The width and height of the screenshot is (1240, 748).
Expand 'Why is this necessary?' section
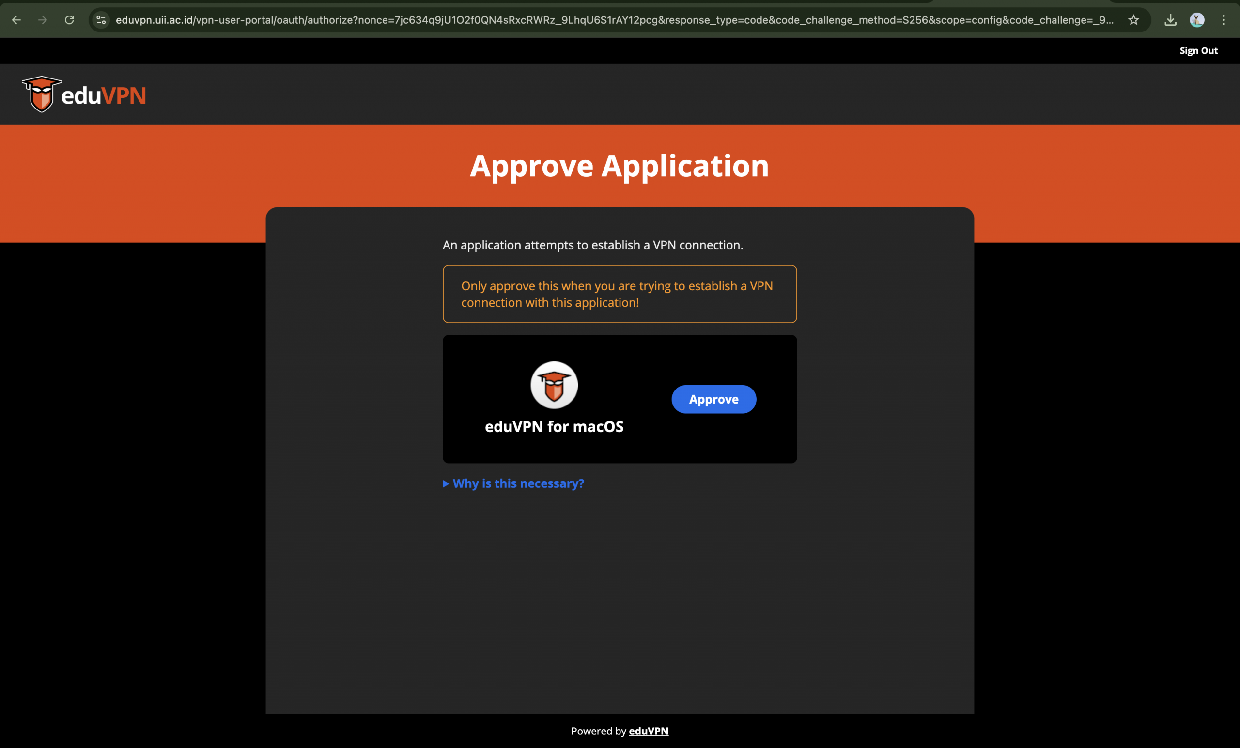518,483
